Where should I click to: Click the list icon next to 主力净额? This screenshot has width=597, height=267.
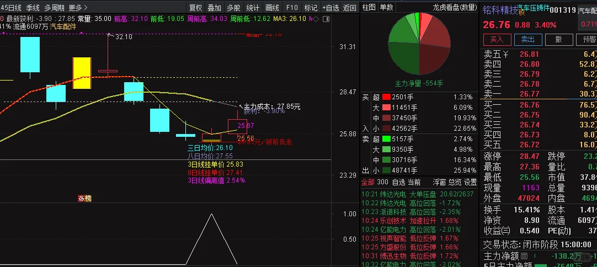tap(524, 255)
